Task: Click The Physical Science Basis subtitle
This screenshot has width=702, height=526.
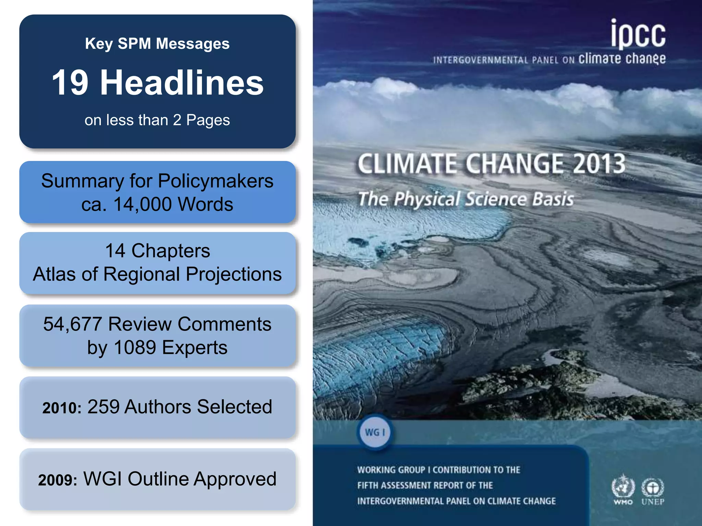Action: [466, 199]
